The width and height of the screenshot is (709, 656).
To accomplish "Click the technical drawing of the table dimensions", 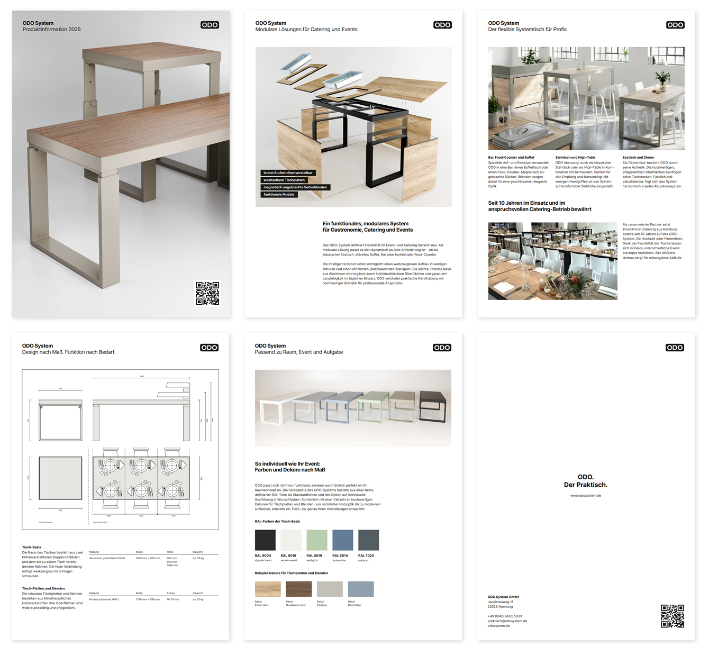I will tap(120, 450).
